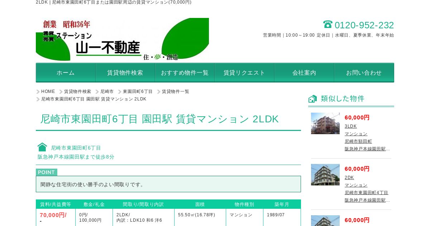The image size is (430, 226).
Task: Click the green house icon beside 尼崎市東園田町6丁目 address
Action: [x=42, y=147]
